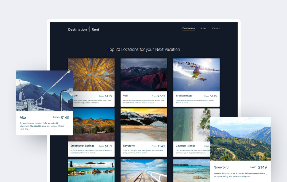Open the Alta ski lift image
The width and height of the screenshot is (287, 182).
(x=45, y=91)
